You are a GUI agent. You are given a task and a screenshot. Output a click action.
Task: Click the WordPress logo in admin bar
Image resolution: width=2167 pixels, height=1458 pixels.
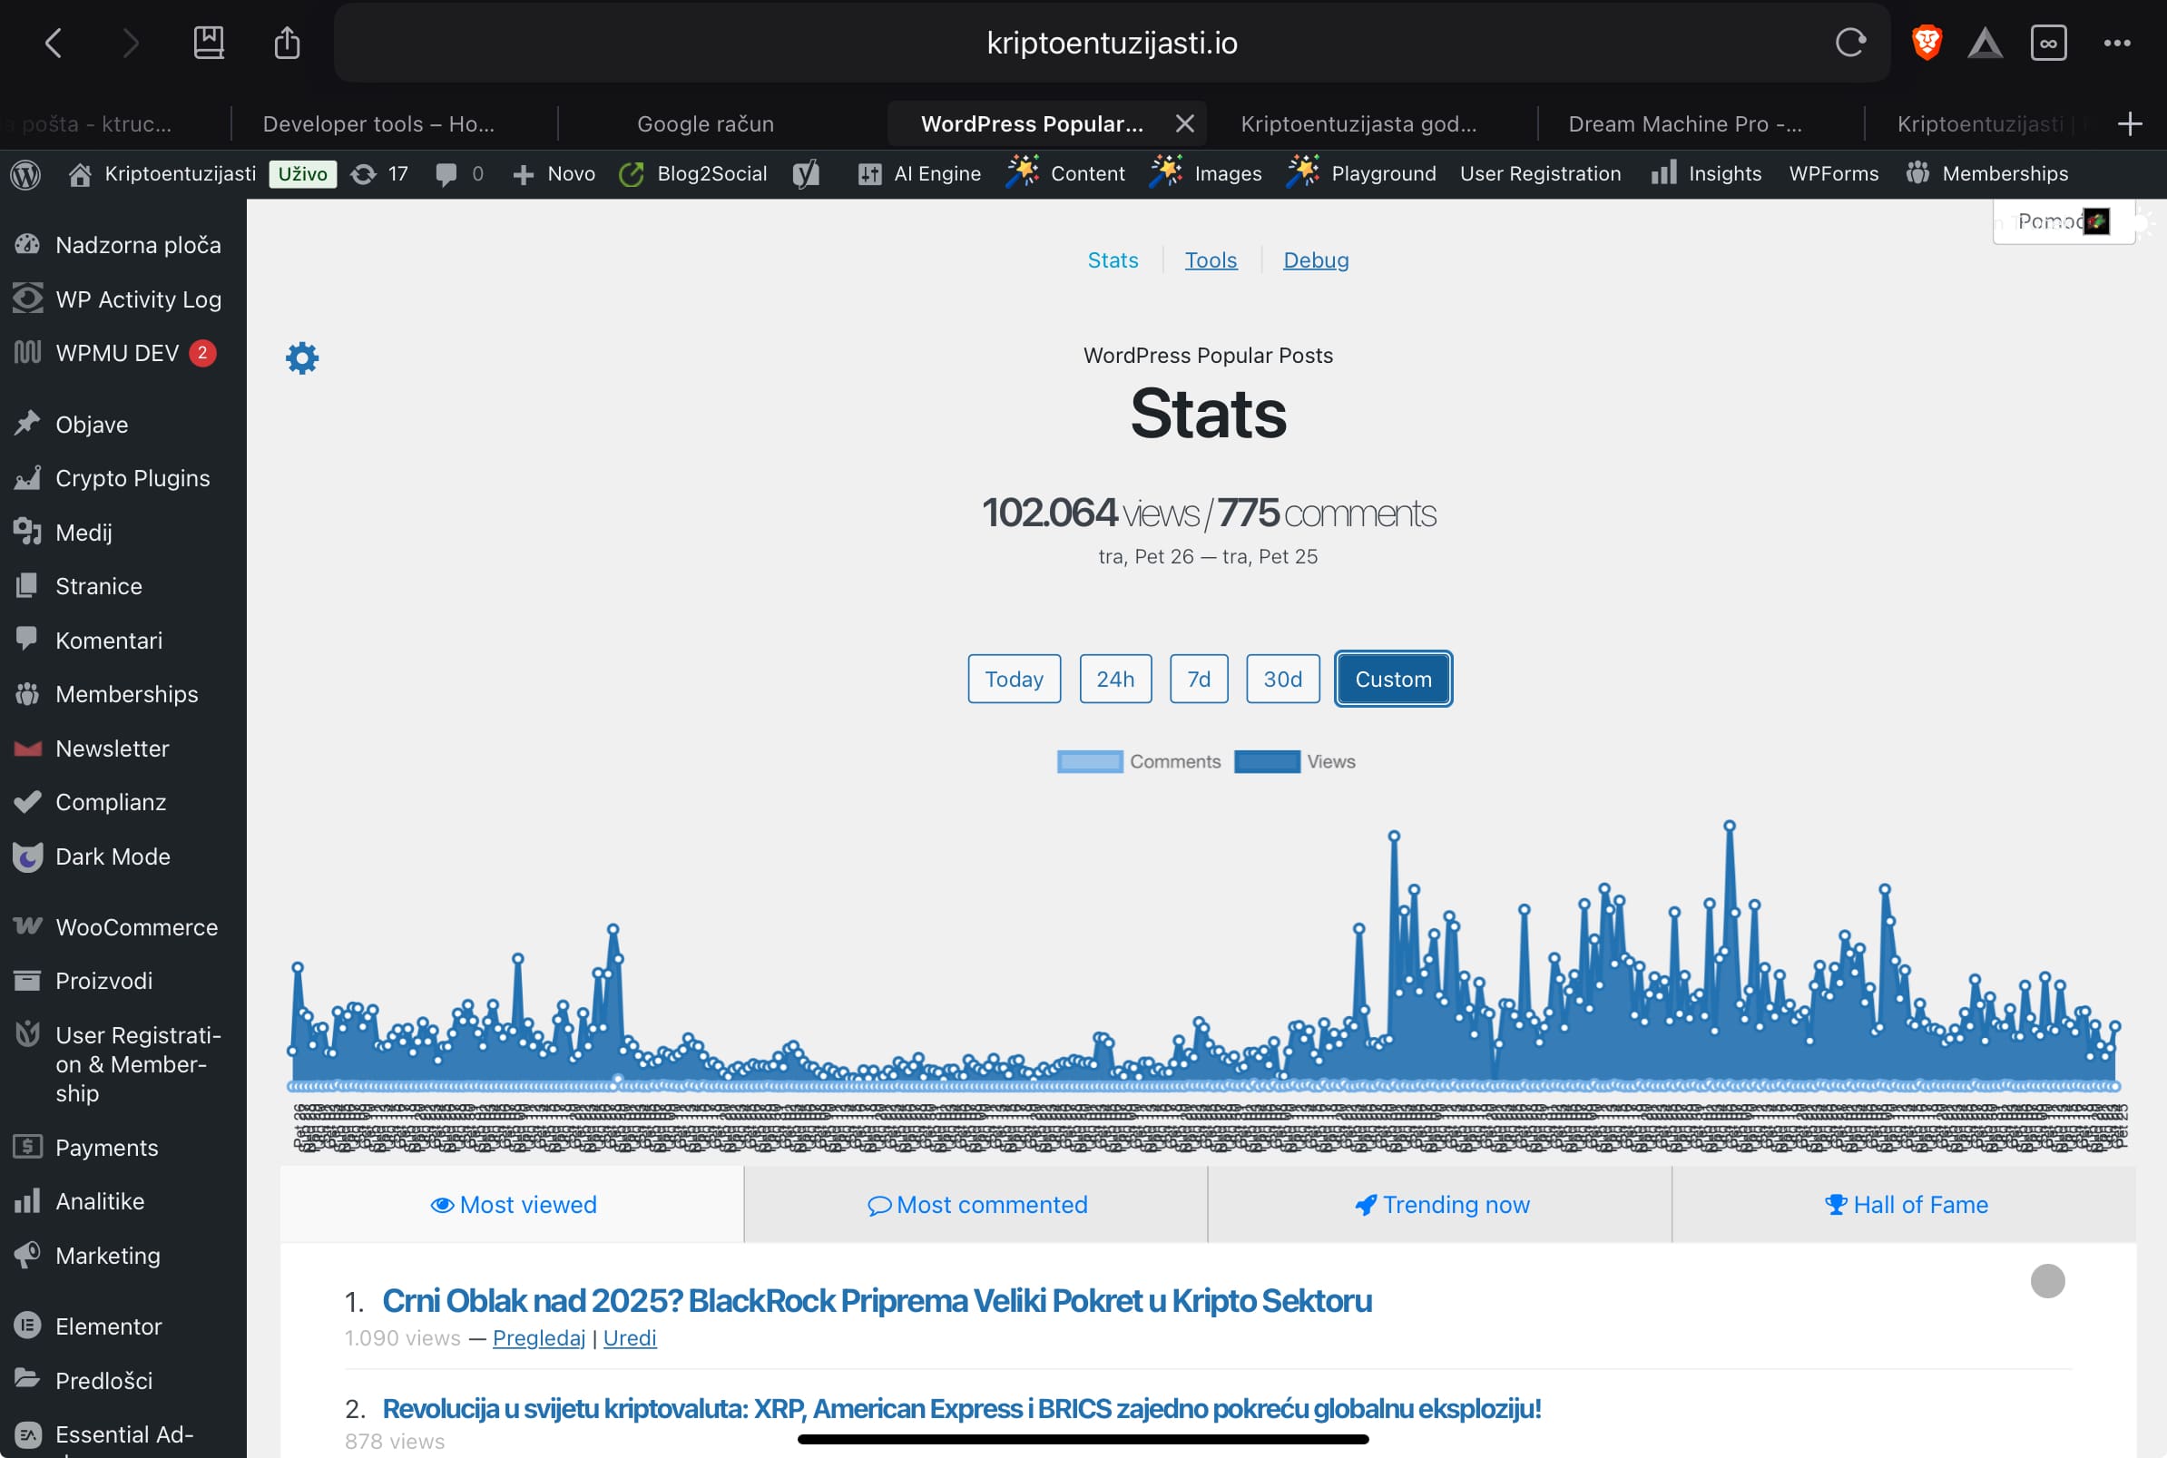coord(26,174)
